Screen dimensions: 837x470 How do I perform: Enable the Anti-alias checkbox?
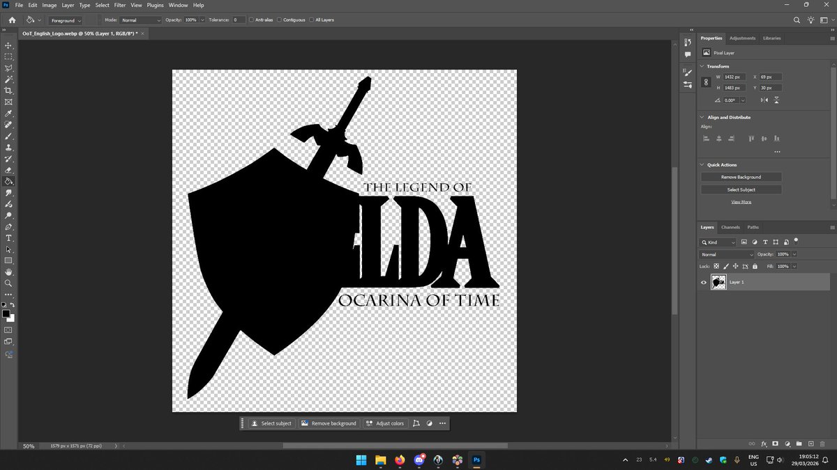tap(252, 20)
